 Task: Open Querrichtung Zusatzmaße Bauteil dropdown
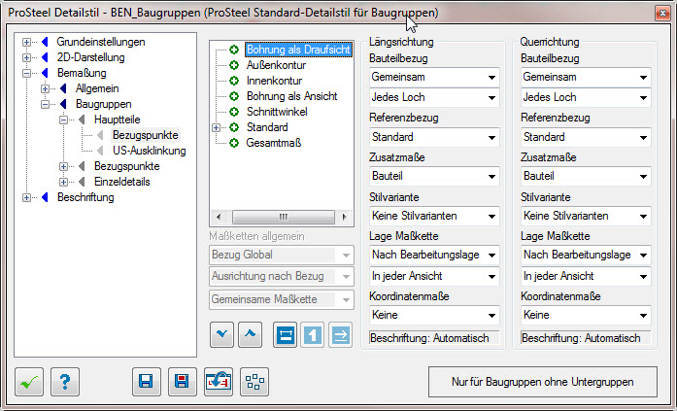(586, 176)
